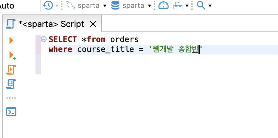The image size is (278, 138).
Task: Open the output console terminal icon
Action: [x=11, y=112]
